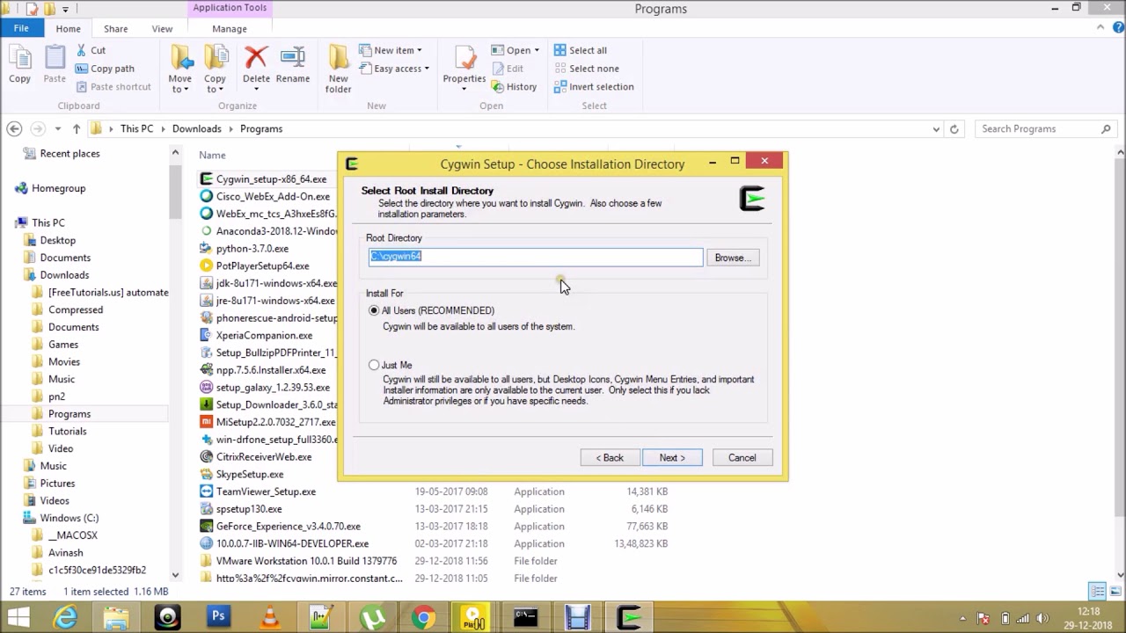Click the < Back button

pos(610,457)
